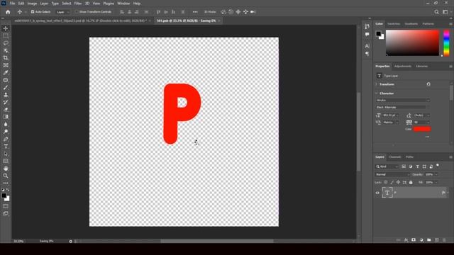
Task: Select the Hand tool
Action: pyautogui.click(x=6, y=169)
